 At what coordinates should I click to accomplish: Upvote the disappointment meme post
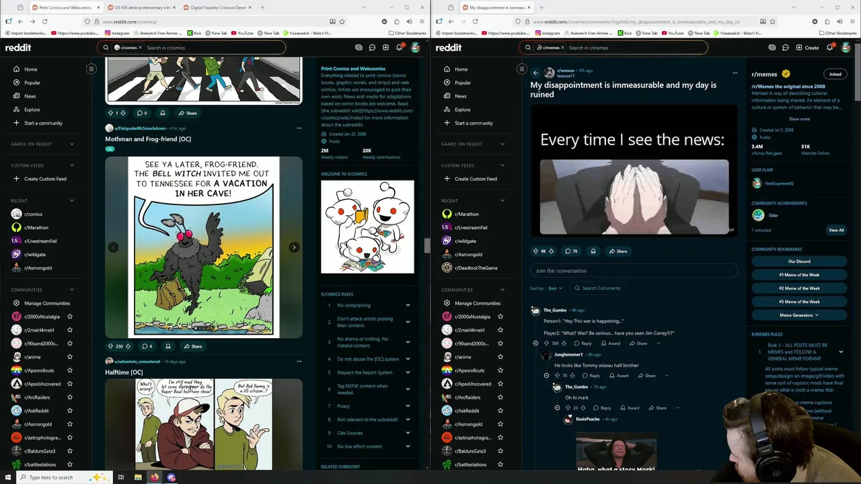click(536, 251)
